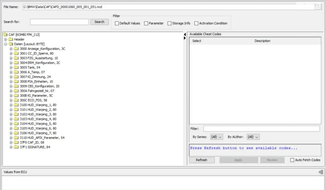This screenshot has width=326, height=190.
Task: Click the folder icon of 3000 Anzeige_Konfiguration
Action: pyautogui.click(x=16, y=49)
